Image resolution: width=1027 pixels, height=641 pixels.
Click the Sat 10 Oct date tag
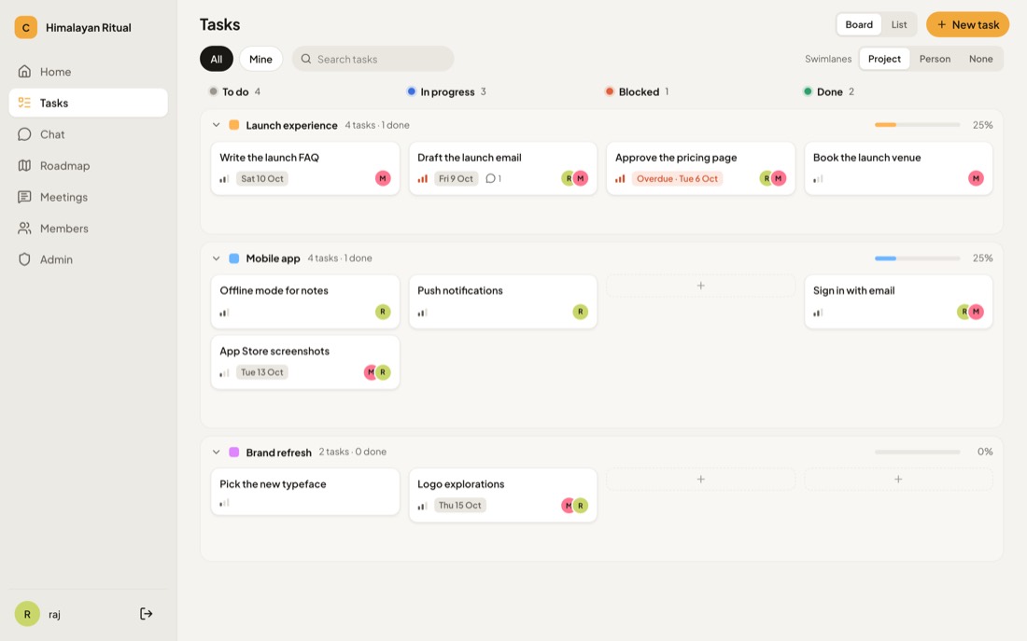[262, 179]
